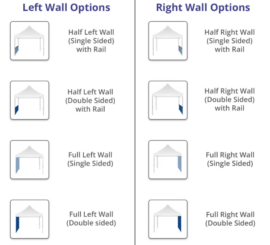Image resolution: width=270 pixels, height=245 pixels.
Task: Click the "Full Right Wall (Double Sided)" text
Action: [230, 219]
